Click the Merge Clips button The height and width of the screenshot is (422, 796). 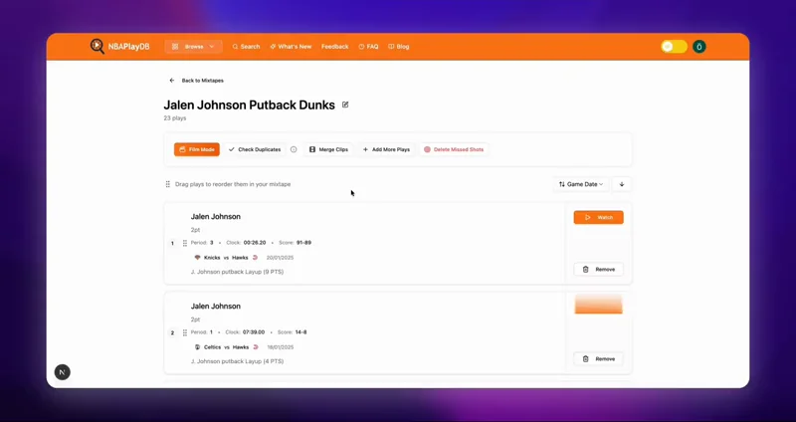[328, 149]
